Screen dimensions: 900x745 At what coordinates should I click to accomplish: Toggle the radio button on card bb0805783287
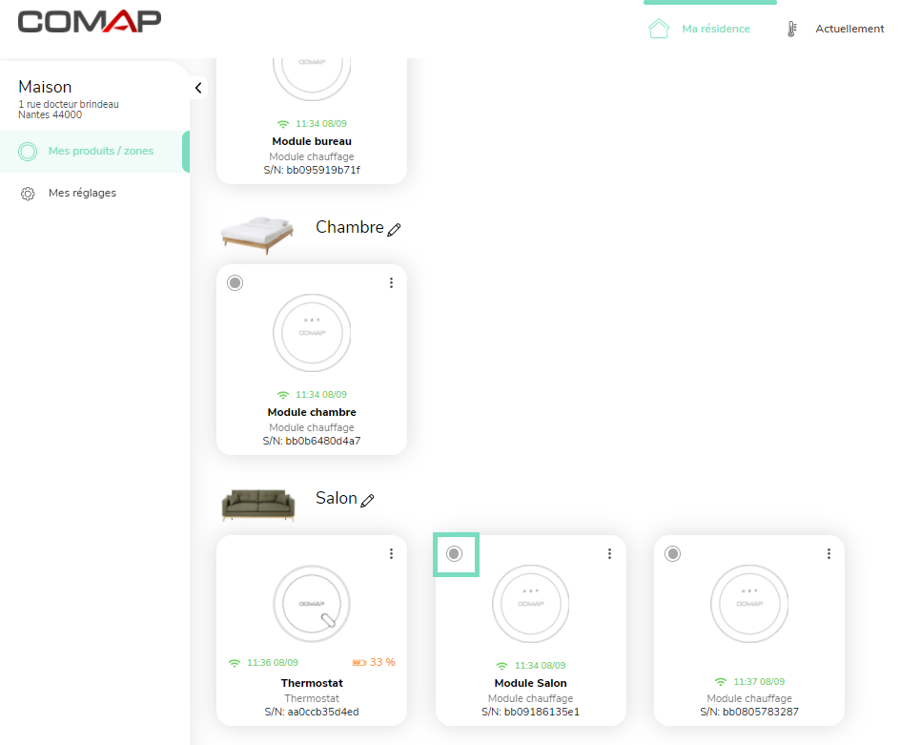(673, 553)
